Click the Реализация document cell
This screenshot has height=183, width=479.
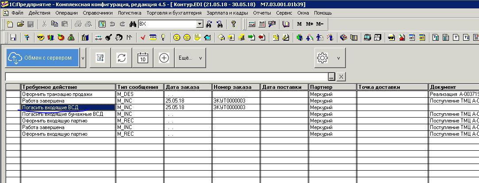pyautogui.click(x=454, y=94)
